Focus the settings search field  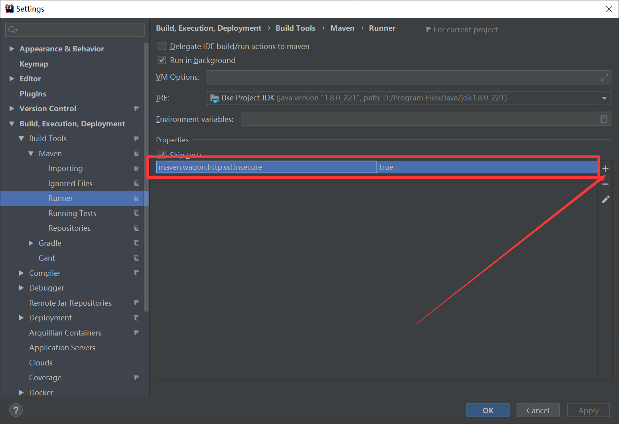point(75,30)
